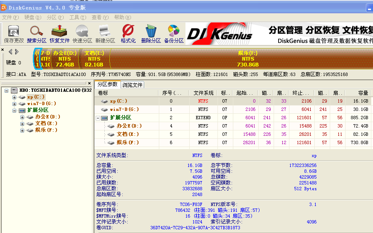Open the 文件(F) menu
This screenshot has width=373, height=233.
[x=10, y=17]
